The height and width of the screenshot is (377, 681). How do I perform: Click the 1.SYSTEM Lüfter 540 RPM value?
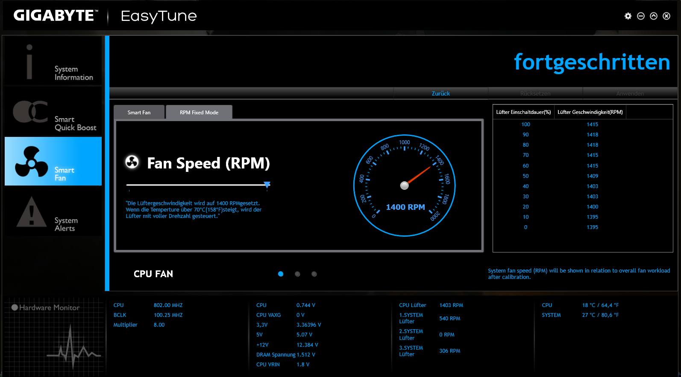click(x=449, y=319)
